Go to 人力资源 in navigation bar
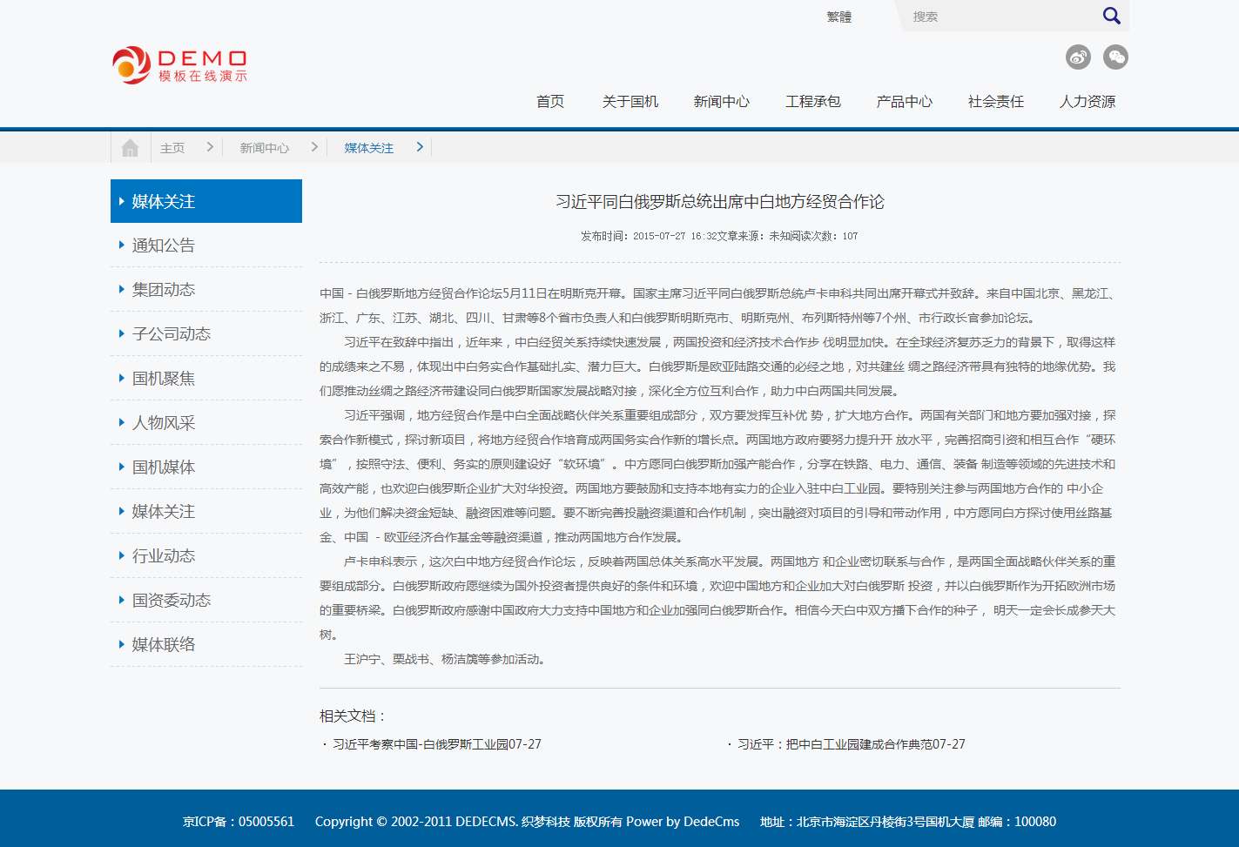The image size is (1239, 847). [x=1087, y=102]
